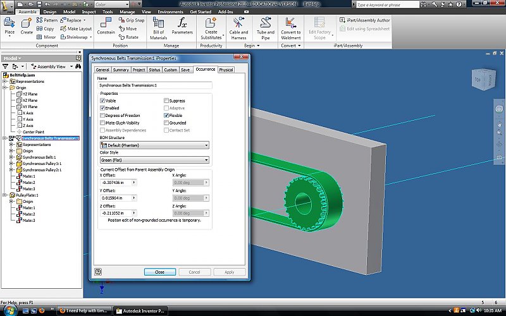Select the Place component tool
This screenshot has height=316, width=506.
[x=9, y=27]
